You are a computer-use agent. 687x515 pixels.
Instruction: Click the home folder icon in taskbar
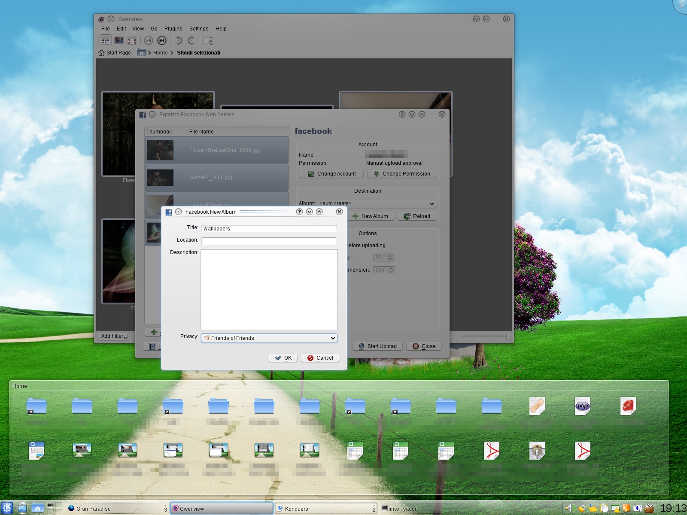37,508
